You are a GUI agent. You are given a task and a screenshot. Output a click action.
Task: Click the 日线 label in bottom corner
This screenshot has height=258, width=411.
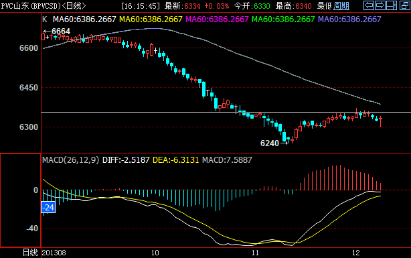click(x=30, y=253)
